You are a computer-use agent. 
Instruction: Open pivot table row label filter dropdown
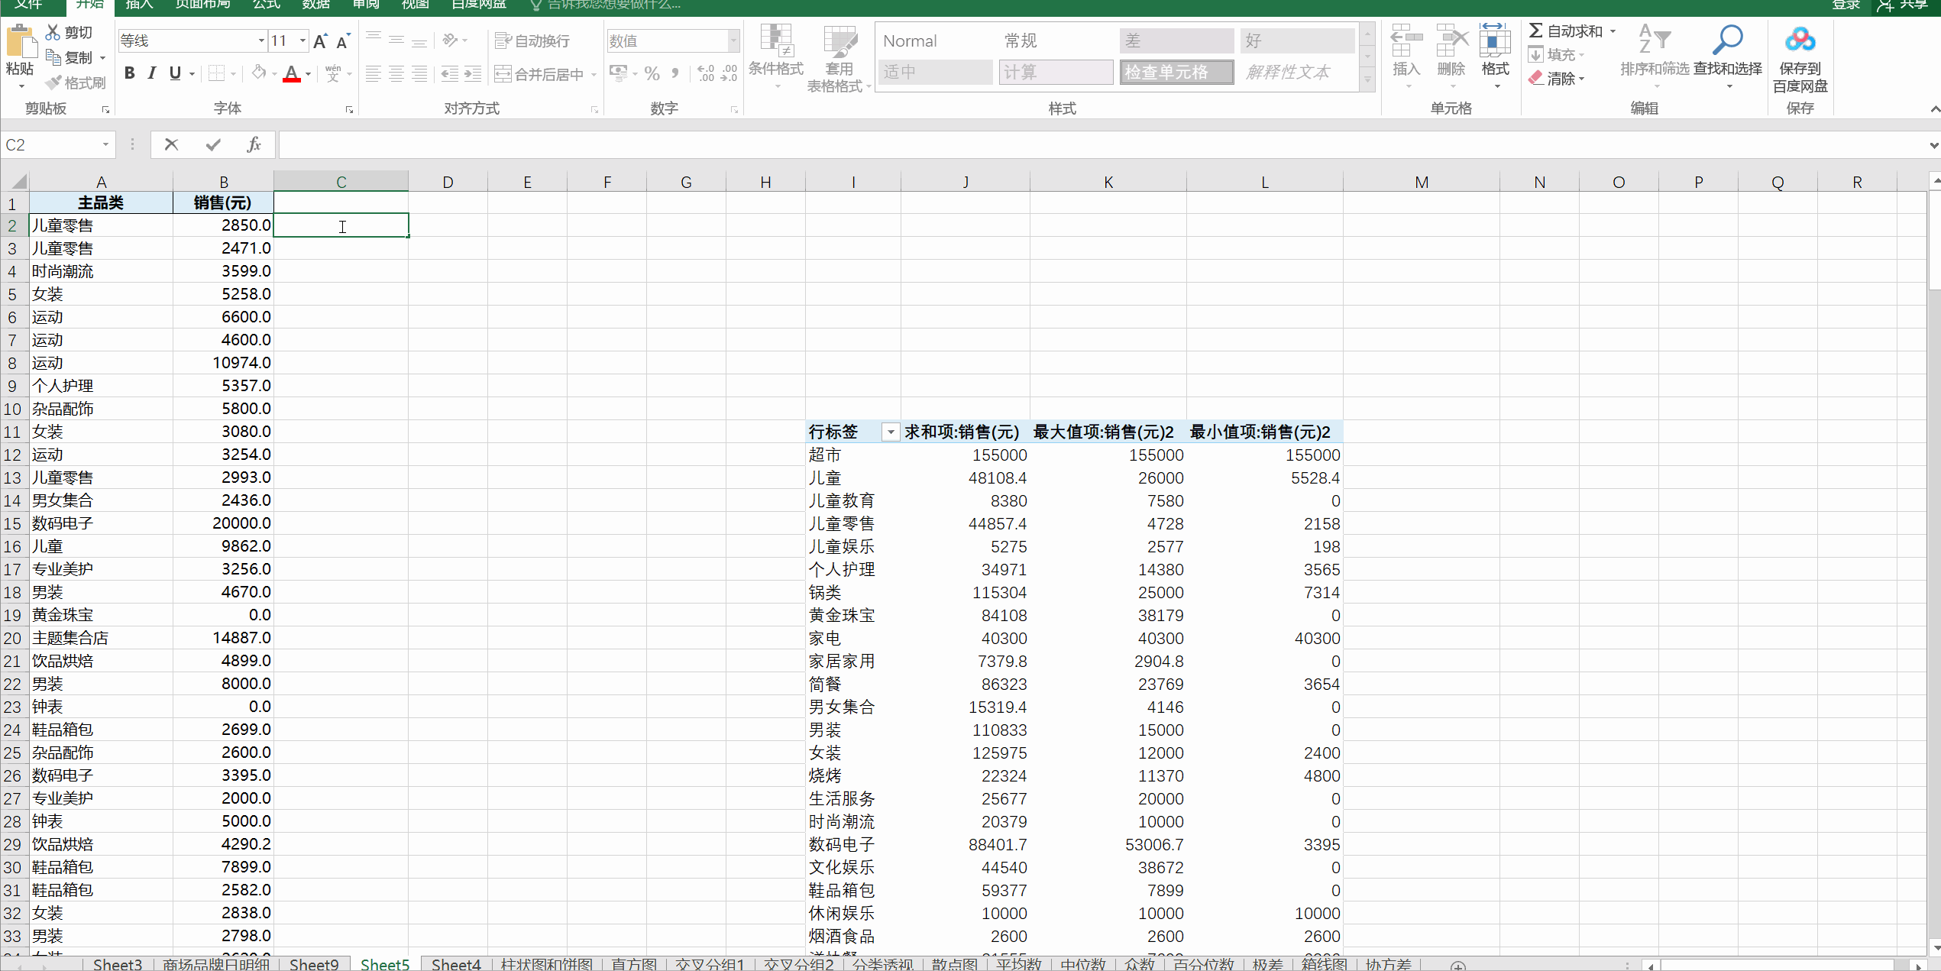pos(890,432)
